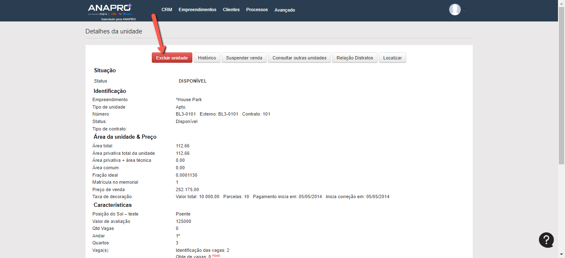
Task: Open the CRM menu
Action: pos(167,9)
